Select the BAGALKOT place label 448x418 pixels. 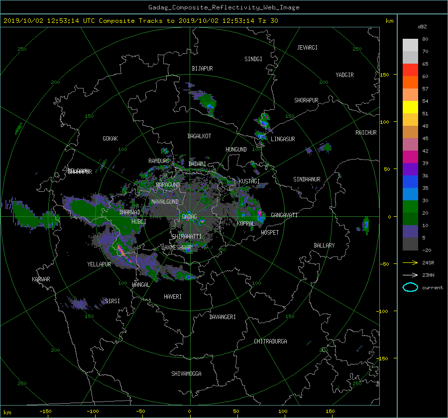pyautogui.click(x=199, y=136)
